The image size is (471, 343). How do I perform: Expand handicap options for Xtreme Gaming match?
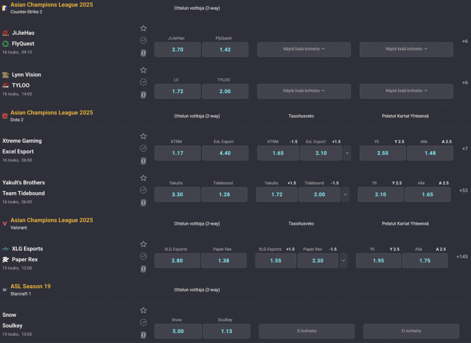click(347, 153)
